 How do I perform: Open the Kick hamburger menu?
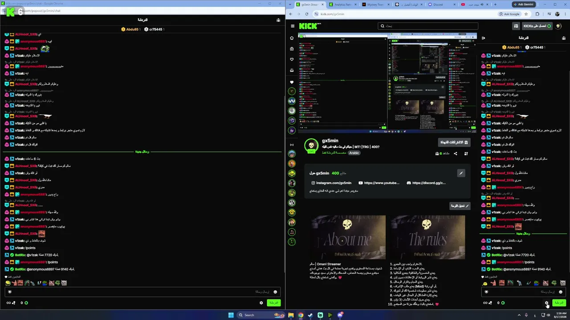point(292,26)
